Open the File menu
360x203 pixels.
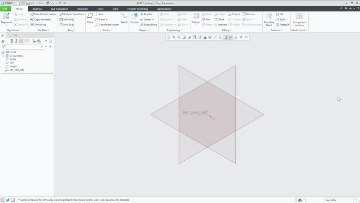pyautogui.click(x=5, y=9)
